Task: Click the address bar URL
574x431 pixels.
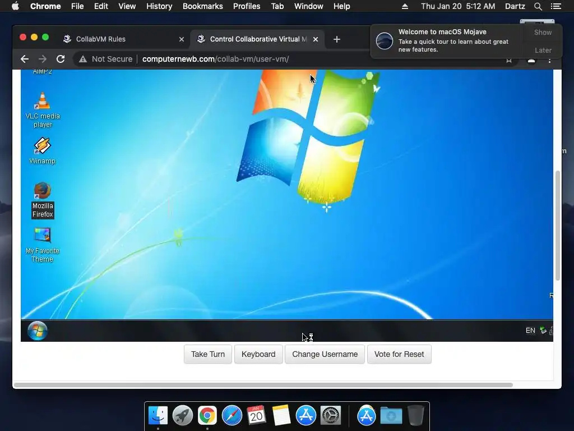Action: coord(216,59)
